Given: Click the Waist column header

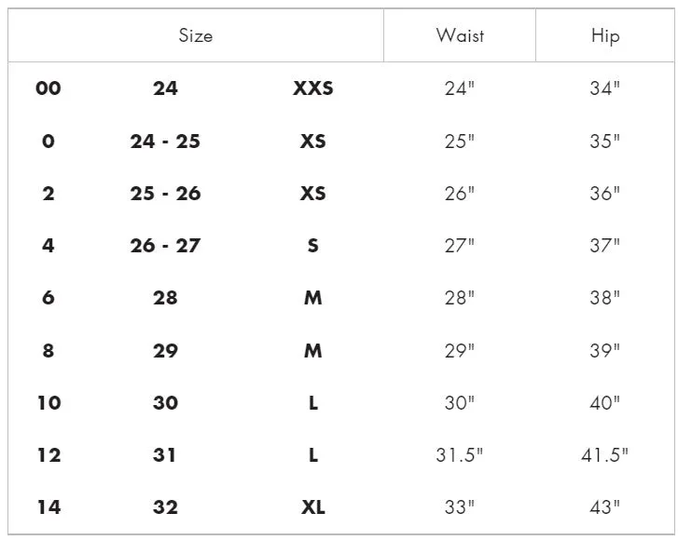Looking at the screenshot, I should tap(460, 35).
